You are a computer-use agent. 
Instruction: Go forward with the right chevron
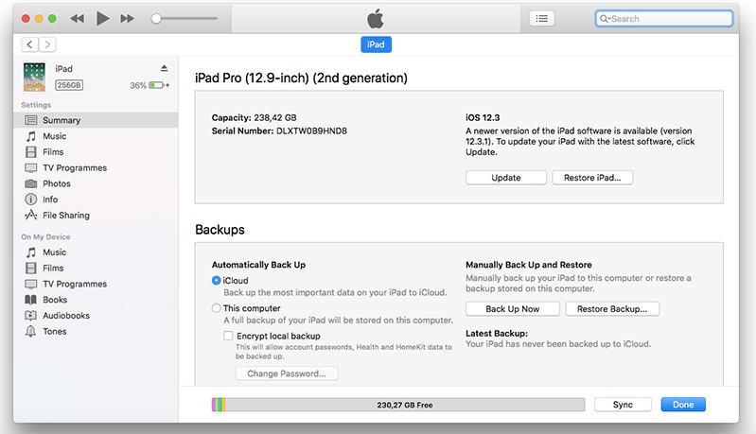[46, 44]
